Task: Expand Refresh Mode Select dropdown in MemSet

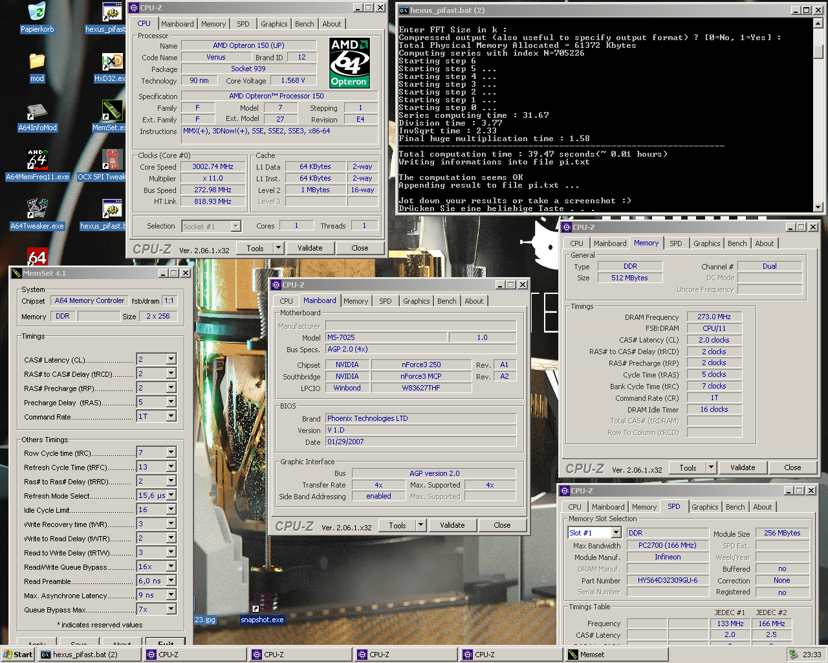Action: click(171, 495)
